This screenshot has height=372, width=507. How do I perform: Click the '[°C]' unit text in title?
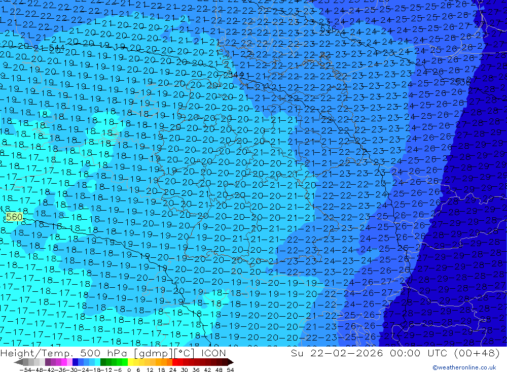(x=185, y=353)
